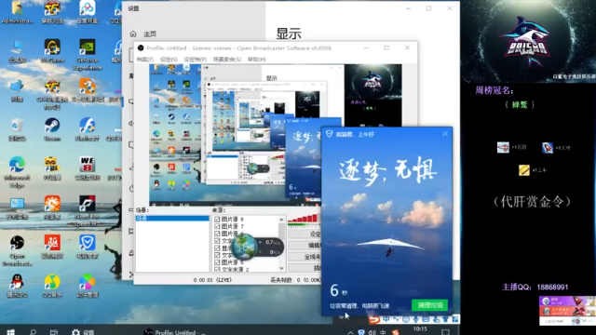Open the Administrator folder desktop icon
This screenshot has height=335, width=596.
click(x=17, y=12)
